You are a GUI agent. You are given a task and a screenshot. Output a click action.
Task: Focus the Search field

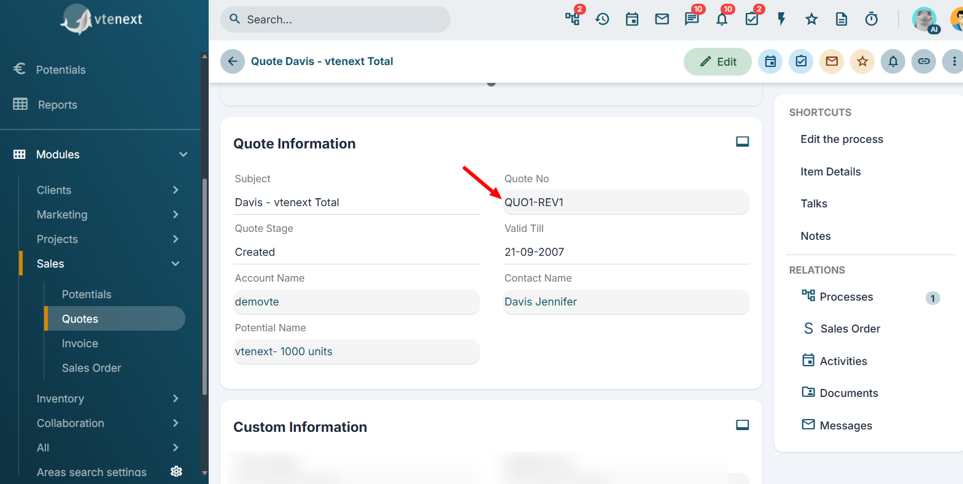click(x=335, y=20)
